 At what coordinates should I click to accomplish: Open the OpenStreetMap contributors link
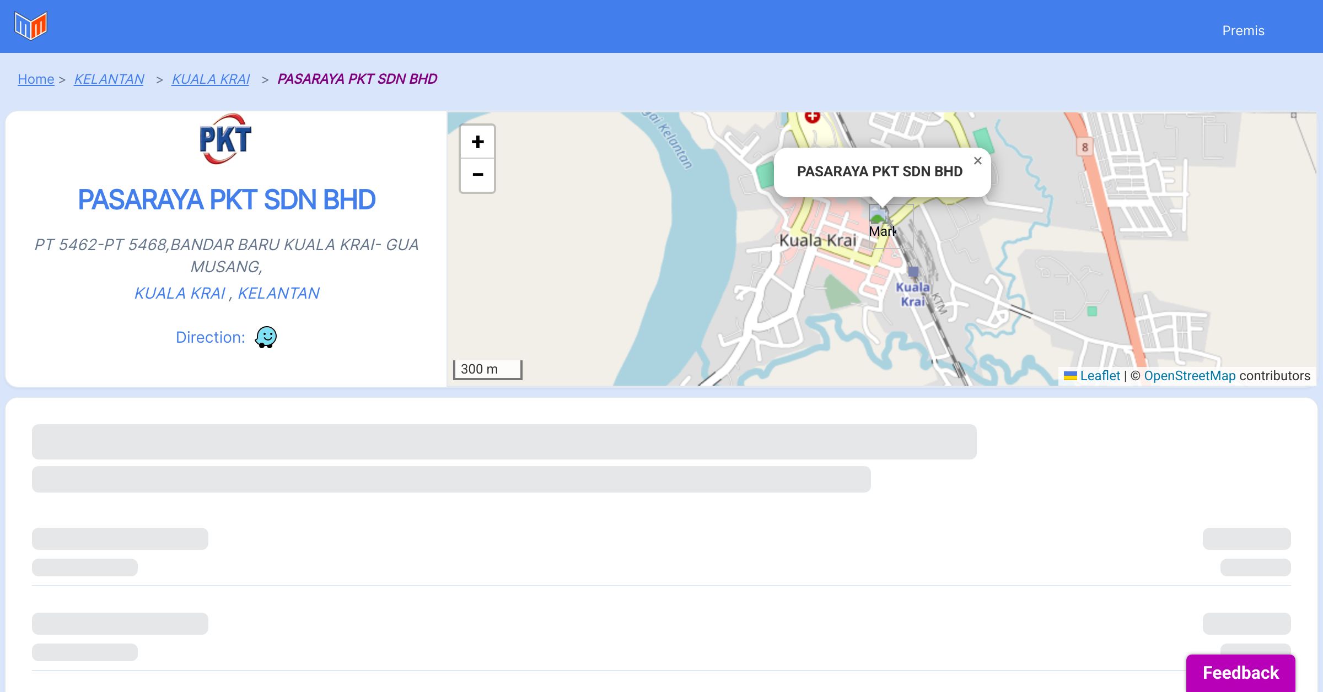tap(1190, 376)
